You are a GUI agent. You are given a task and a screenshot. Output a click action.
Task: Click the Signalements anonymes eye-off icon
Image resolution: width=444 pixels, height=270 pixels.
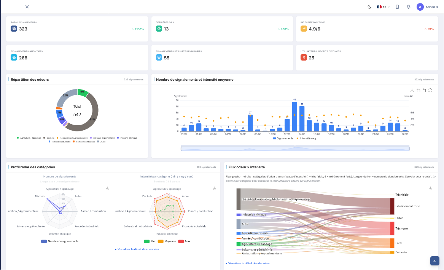14,58
